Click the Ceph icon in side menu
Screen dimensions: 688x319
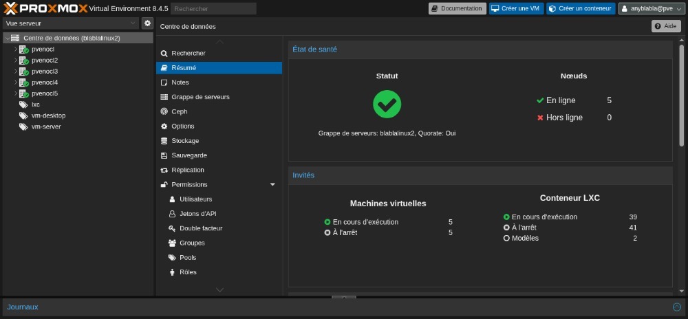pyautogui.click(x=164, y=111)
